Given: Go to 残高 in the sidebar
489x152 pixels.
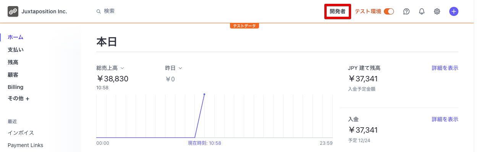Looking at the screenshot, I should 13,62.
